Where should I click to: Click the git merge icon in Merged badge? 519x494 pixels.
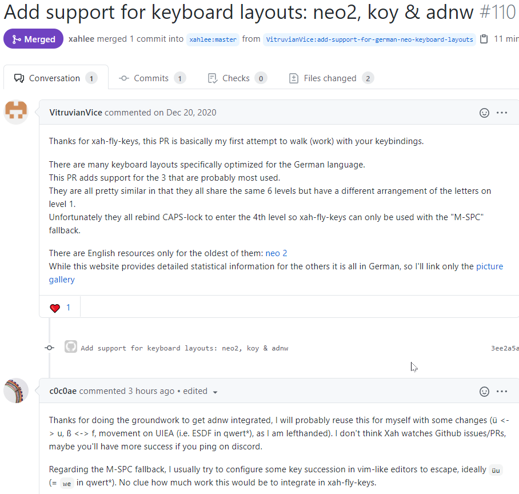click(16, 39)
